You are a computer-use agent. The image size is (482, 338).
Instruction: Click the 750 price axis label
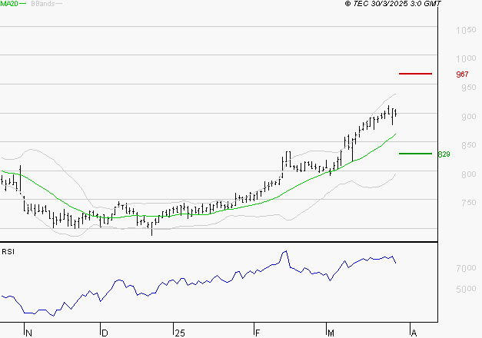tap(469, 203)
